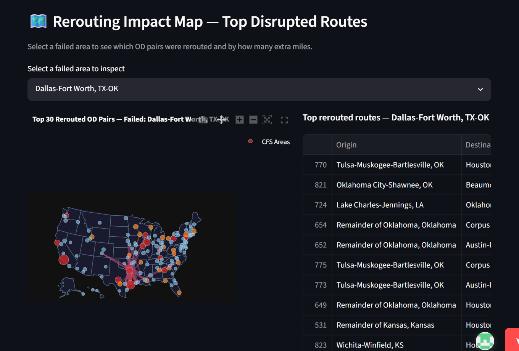
Task: Click Tulsa-Muskogee-Bartlesville origin in row 775
Action: coord(397,265)
